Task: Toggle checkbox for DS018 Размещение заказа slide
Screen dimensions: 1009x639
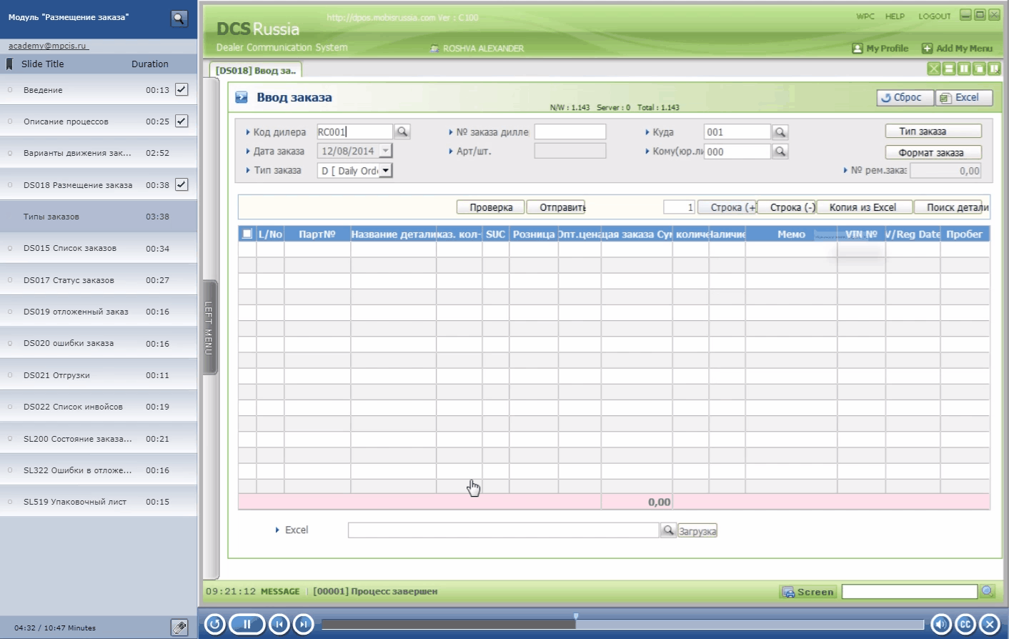Action: [x=182, y=184]
